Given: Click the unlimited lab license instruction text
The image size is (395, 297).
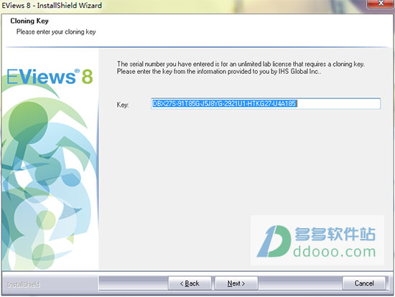Looking at the screenshot, I should click(241, 67).
